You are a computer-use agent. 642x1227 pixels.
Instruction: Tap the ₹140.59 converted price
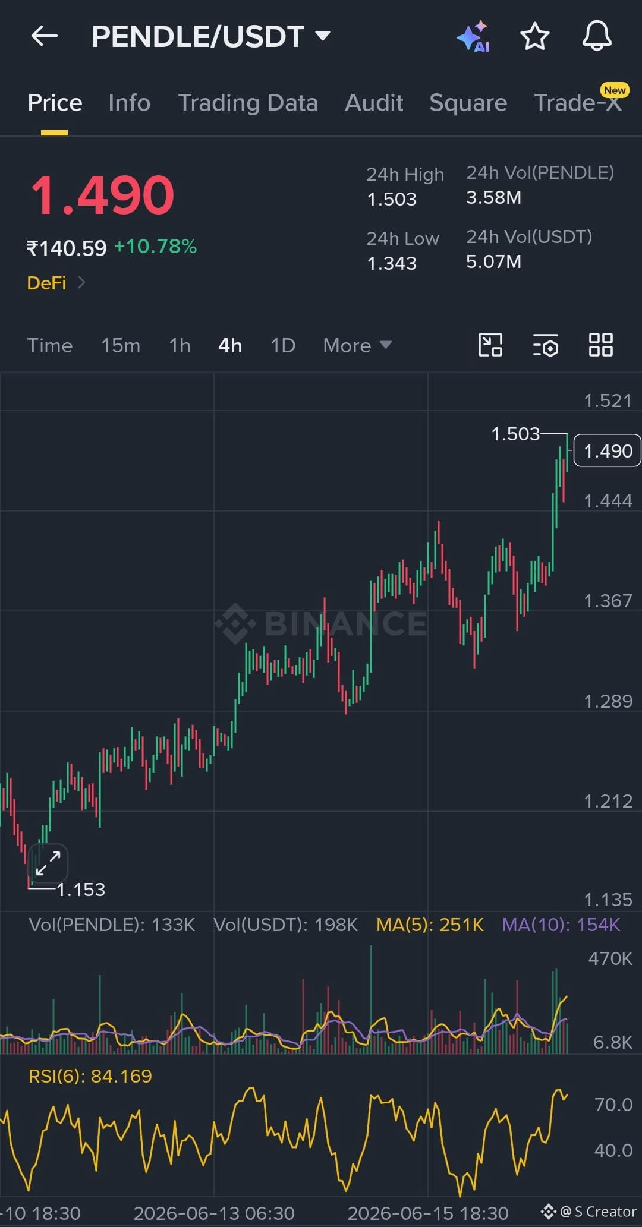click(x=67, y=248)
